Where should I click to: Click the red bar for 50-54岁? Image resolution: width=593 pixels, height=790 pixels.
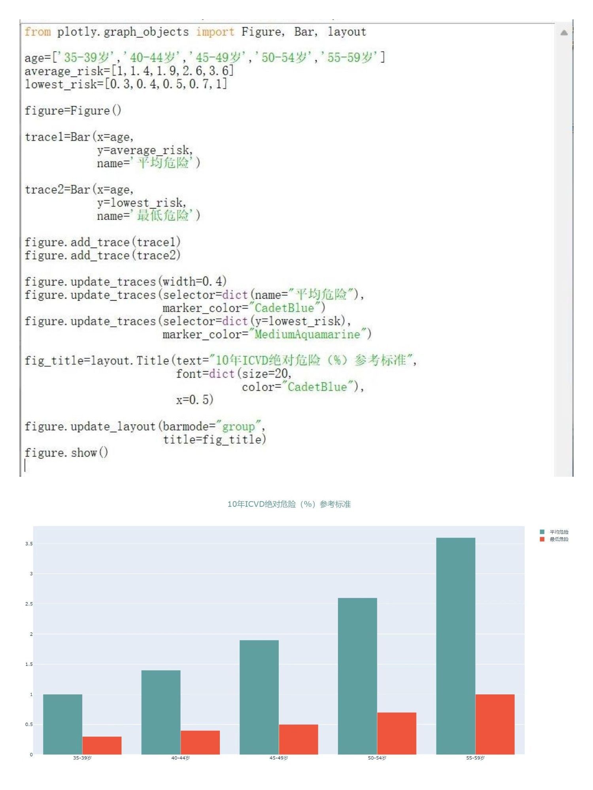click(x=397, y=733)
